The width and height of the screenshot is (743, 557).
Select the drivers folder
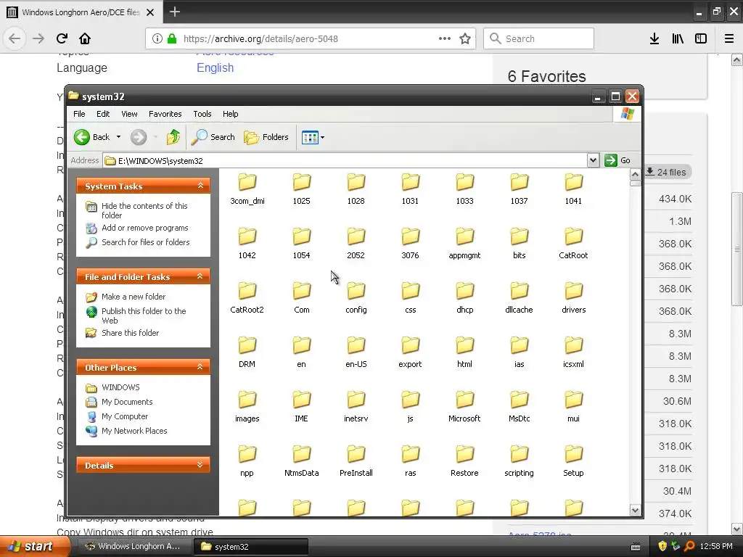[x=573, y=298]
